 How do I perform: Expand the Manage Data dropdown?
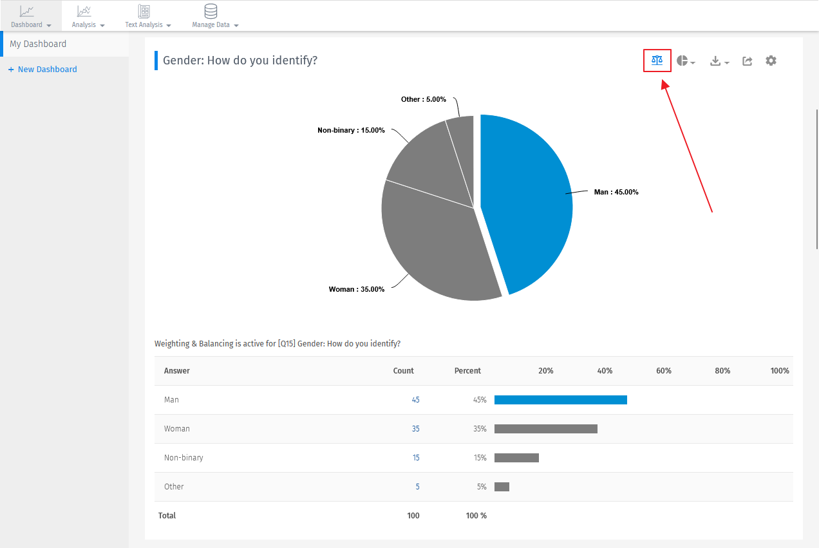pos(236,25)
